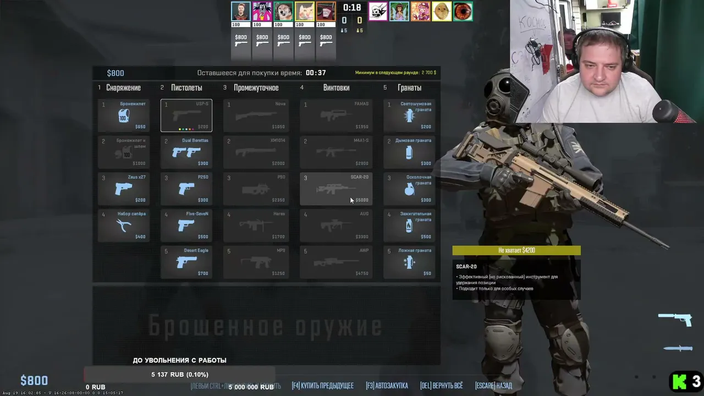This screenshot has width=704, height=396.
Task: Open the Пистолеты category
Action: (186, 87)
